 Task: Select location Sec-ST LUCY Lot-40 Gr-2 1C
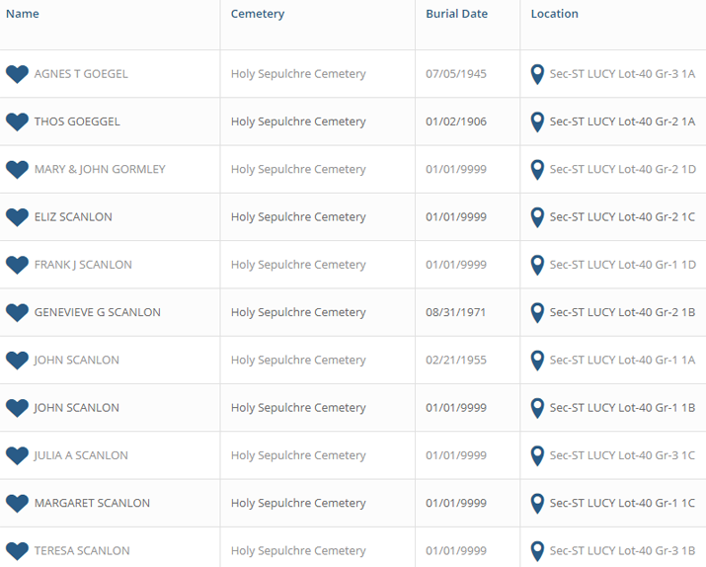point(622,217)
